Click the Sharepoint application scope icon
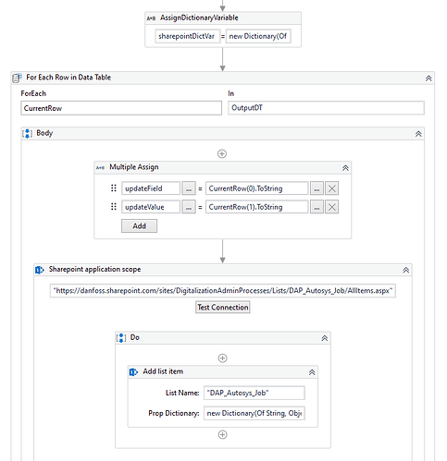 point(40,270)
